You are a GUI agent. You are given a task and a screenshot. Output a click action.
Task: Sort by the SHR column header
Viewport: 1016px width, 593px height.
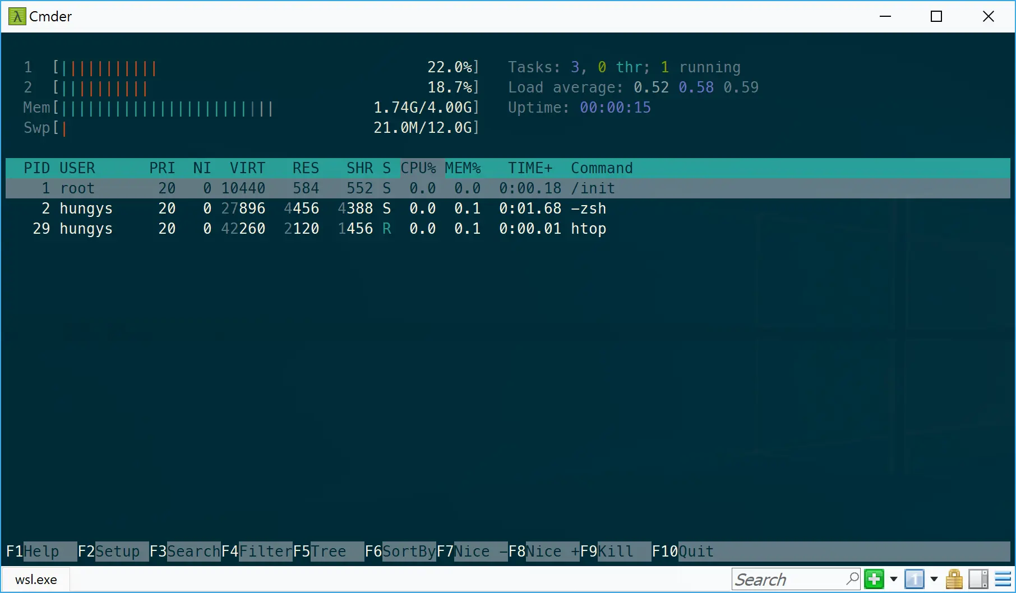[360, 168]
